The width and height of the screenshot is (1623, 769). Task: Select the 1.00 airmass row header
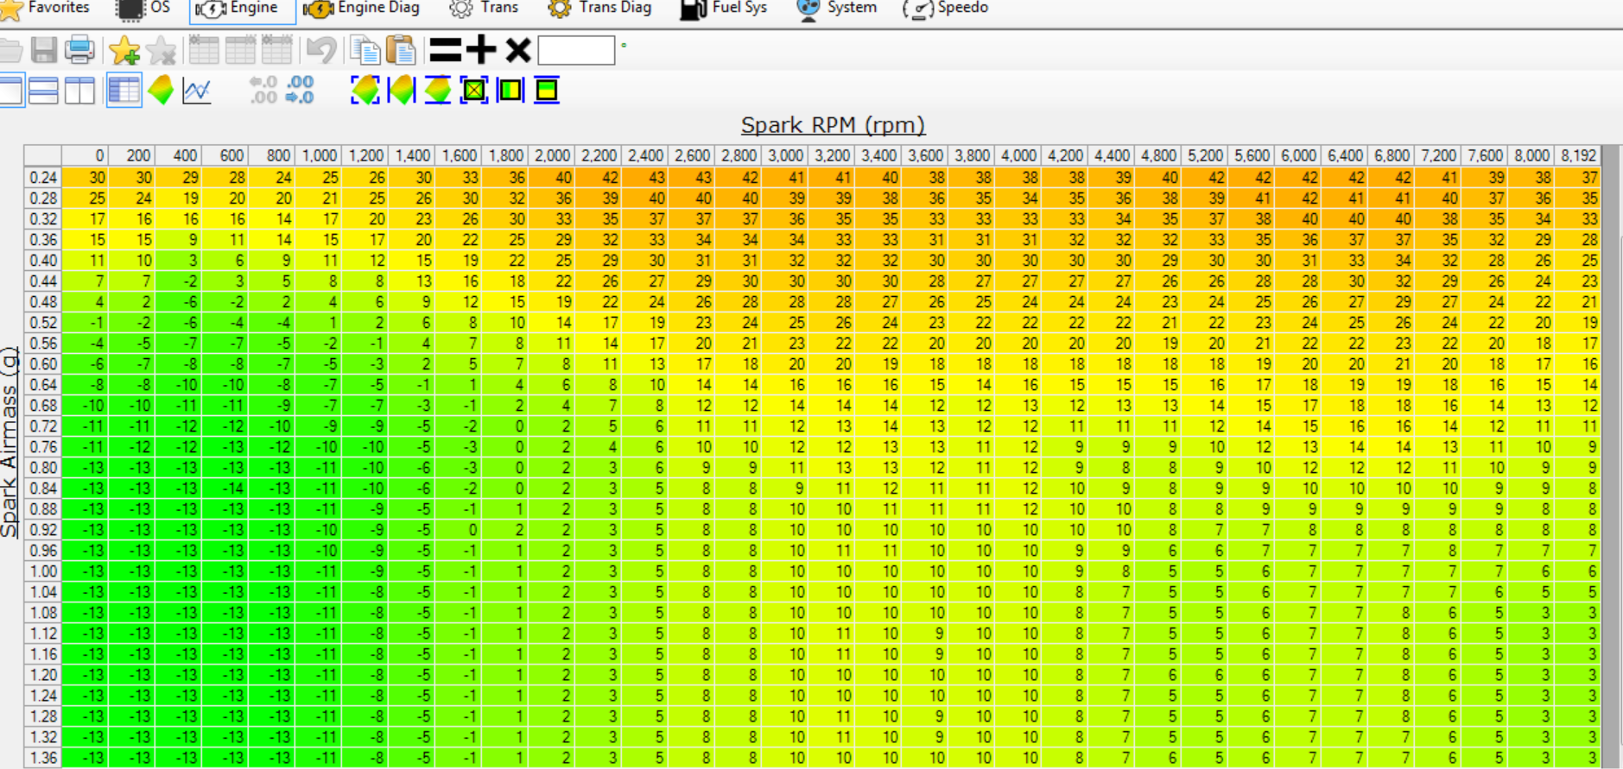(42, 571)
